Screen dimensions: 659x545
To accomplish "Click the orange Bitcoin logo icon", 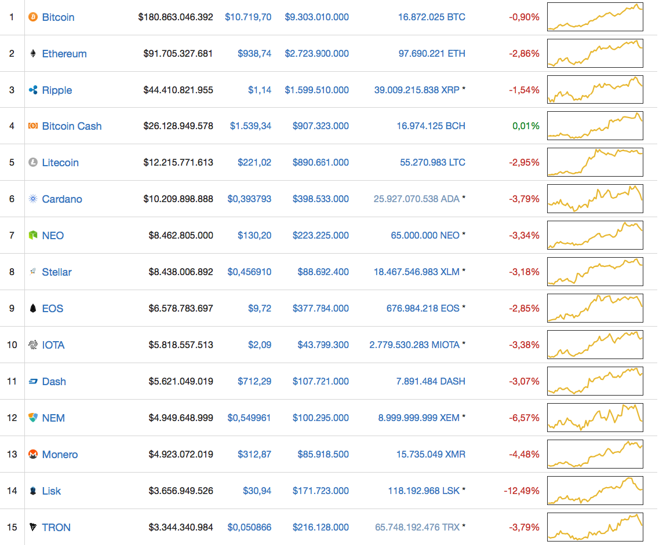I will coord(33,17).
